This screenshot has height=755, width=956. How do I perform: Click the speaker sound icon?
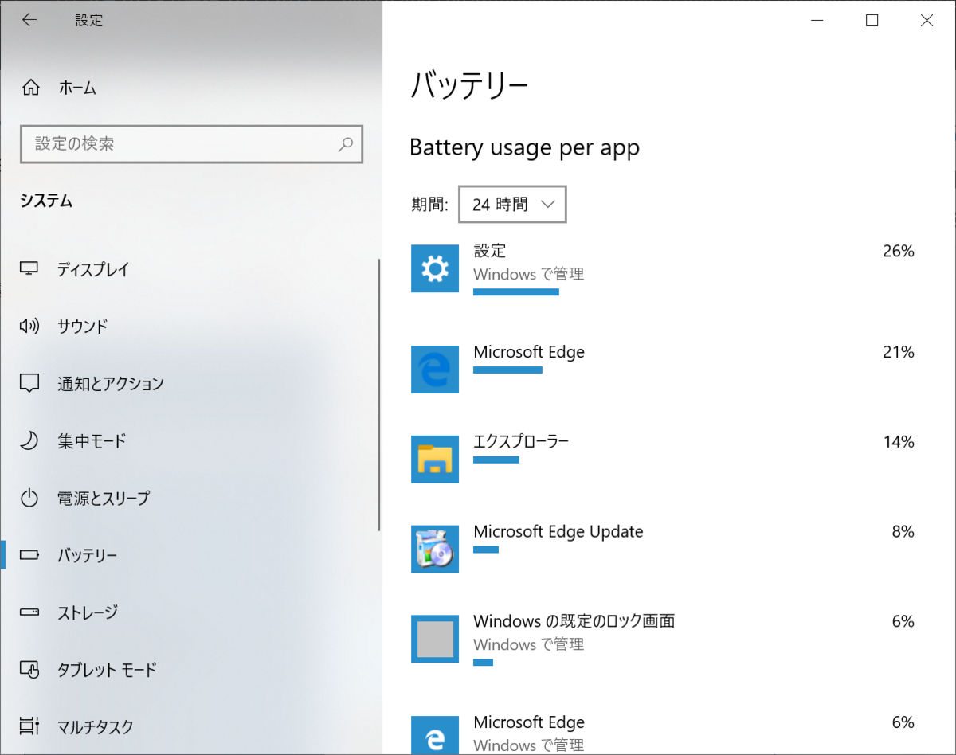point(29,326)
